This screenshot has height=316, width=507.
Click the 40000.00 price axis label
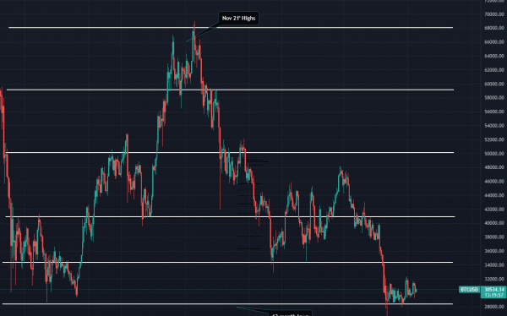(494, 223)
